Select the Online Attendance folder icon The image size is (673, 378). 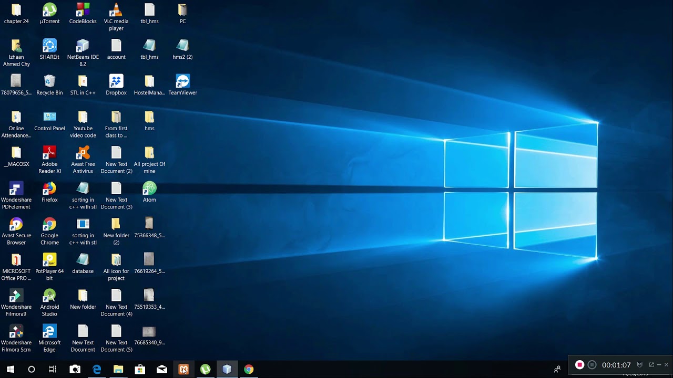(16, 124)
